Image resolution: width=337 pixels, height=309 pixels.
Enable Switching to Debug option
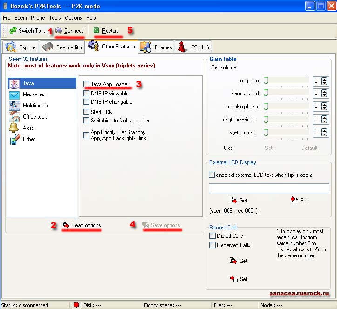(x=87, y=120)
